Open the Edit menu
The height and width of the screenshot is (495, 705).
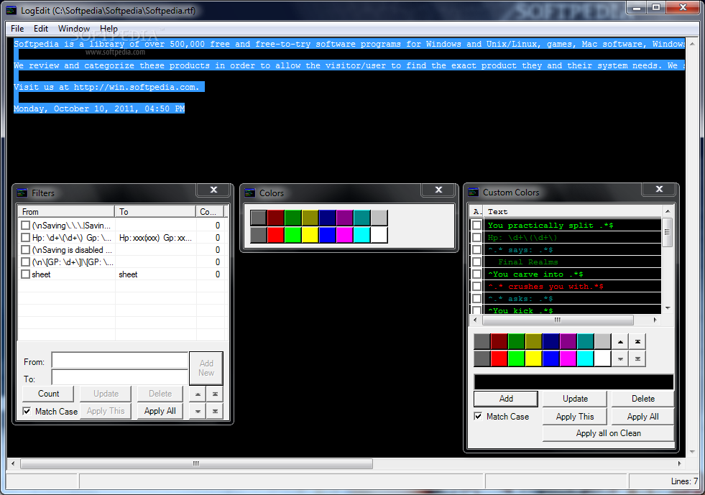[40, 28]
